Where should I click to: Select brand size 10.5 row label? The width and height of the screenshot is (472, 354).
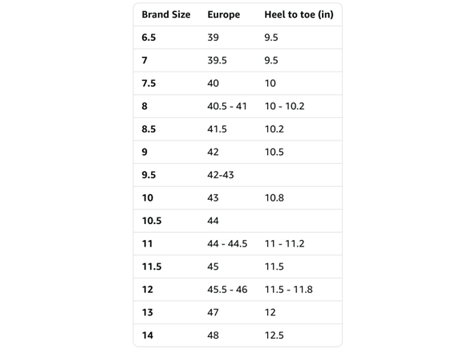152,221
